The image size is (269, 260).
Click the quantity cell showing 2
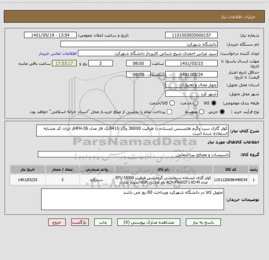[63, 180]
